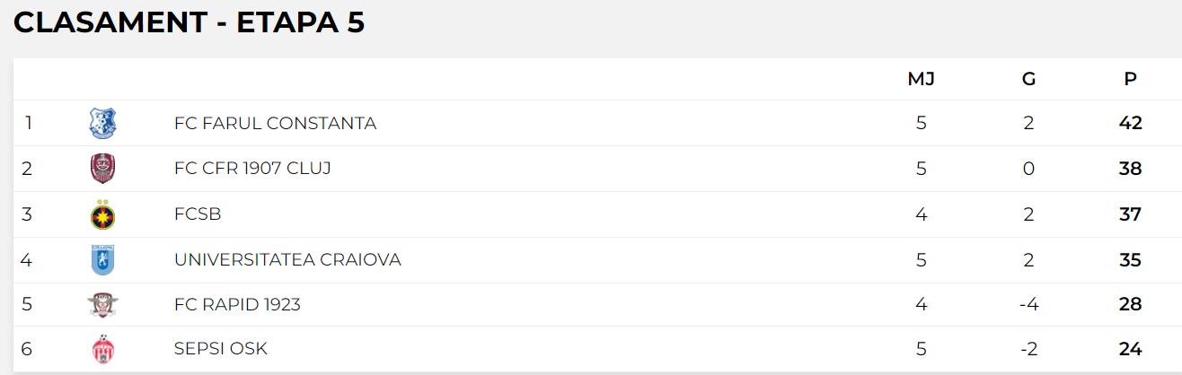Viewport: 1182px width, 375px height.
Task: Click the MJ column header
Action: point(921,79)
